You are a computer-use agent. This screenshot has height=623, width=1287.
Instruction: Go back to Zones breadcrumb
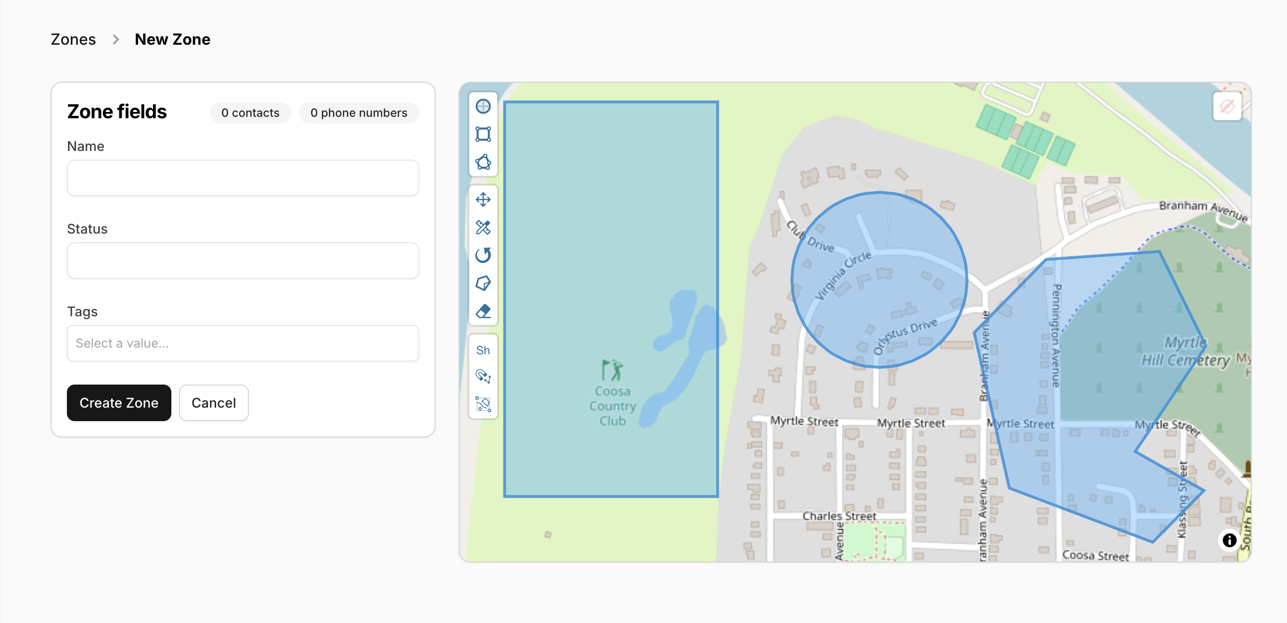click(x=74, y=39)
